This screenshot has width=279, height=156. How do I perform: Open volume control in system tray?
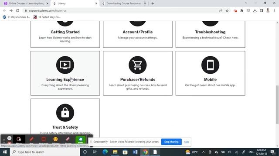pos(229,152)
